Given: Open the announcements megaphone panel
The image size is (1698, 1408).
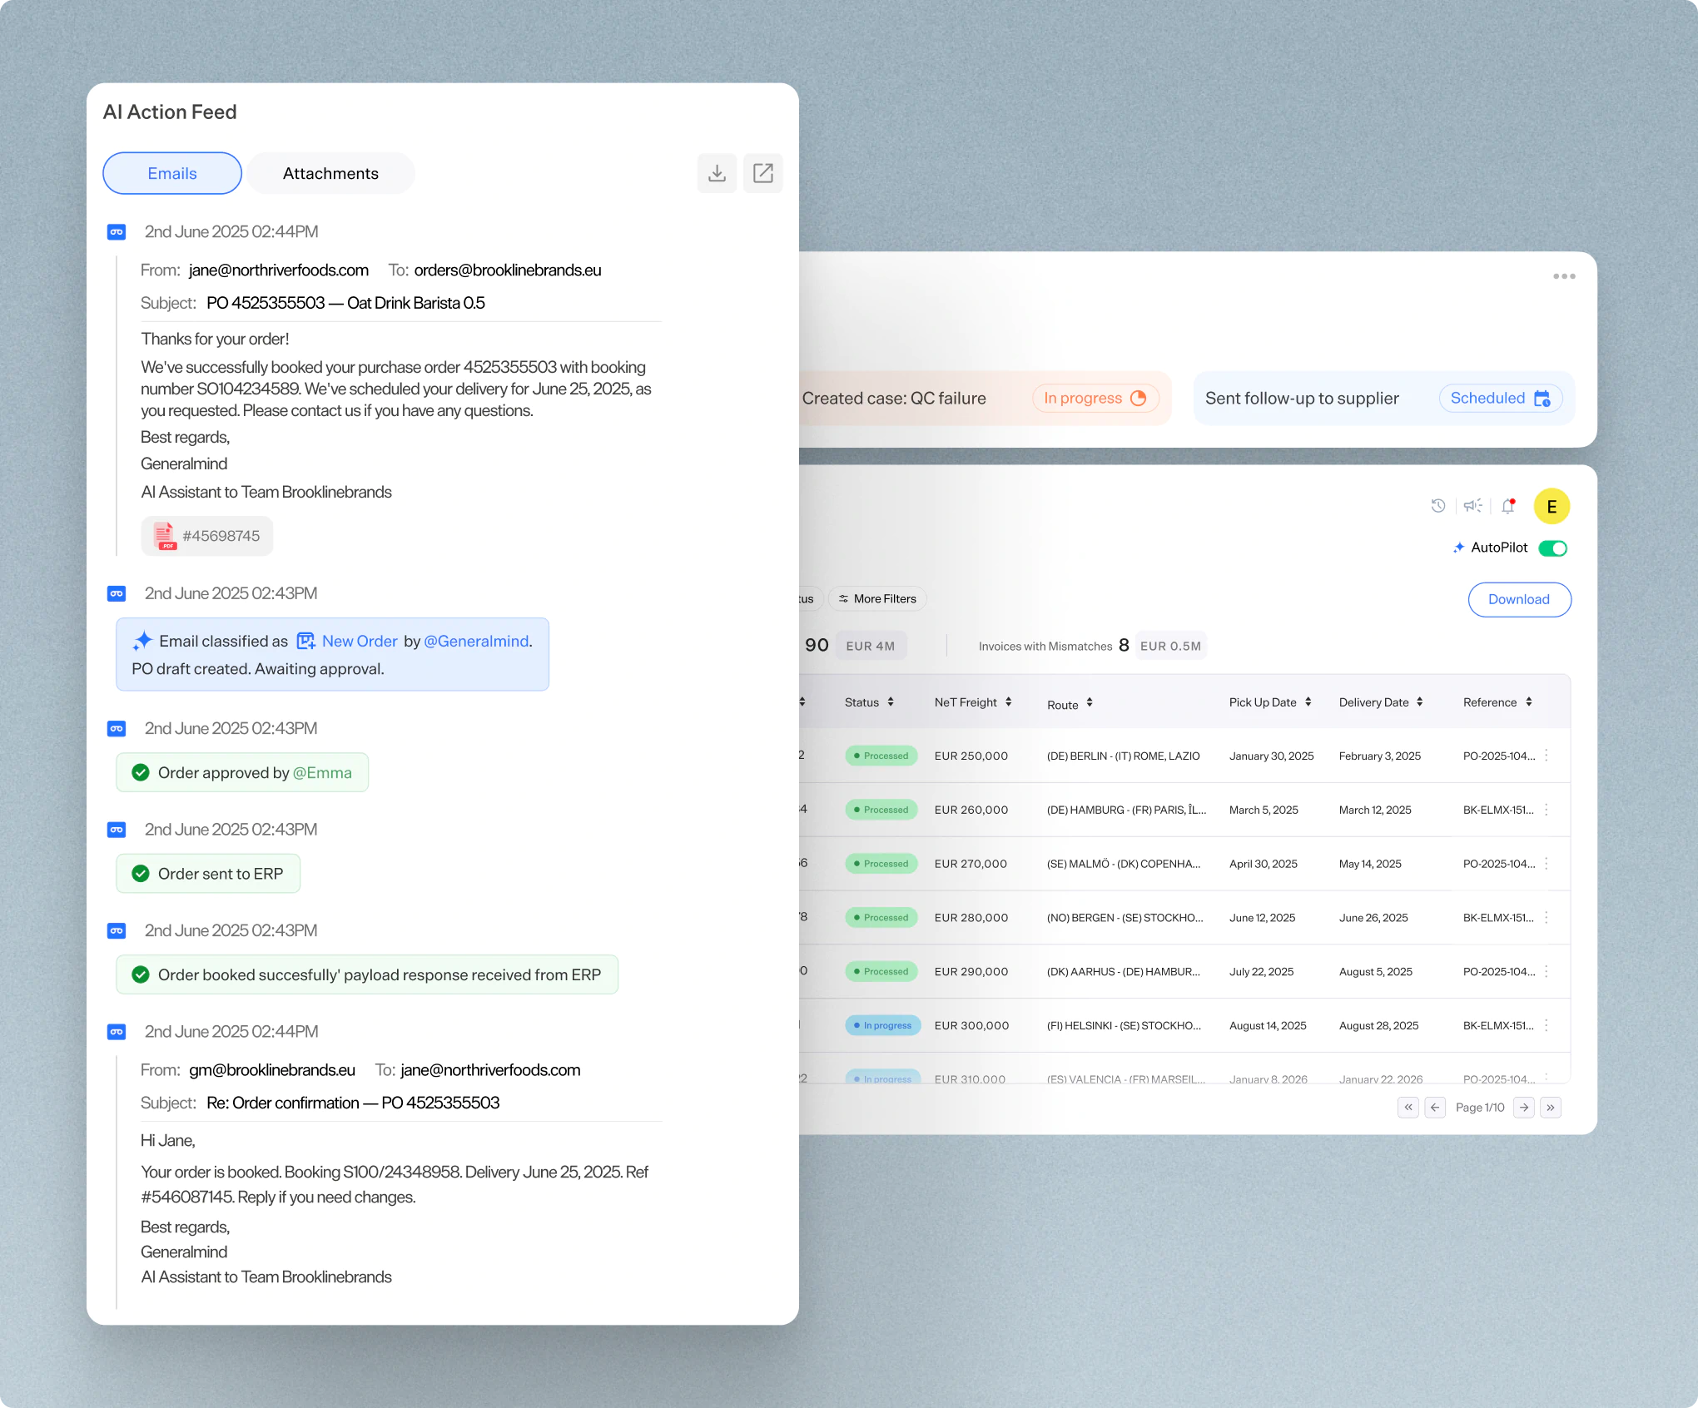Looking at the screenshot, I should tap(1472, 505).
